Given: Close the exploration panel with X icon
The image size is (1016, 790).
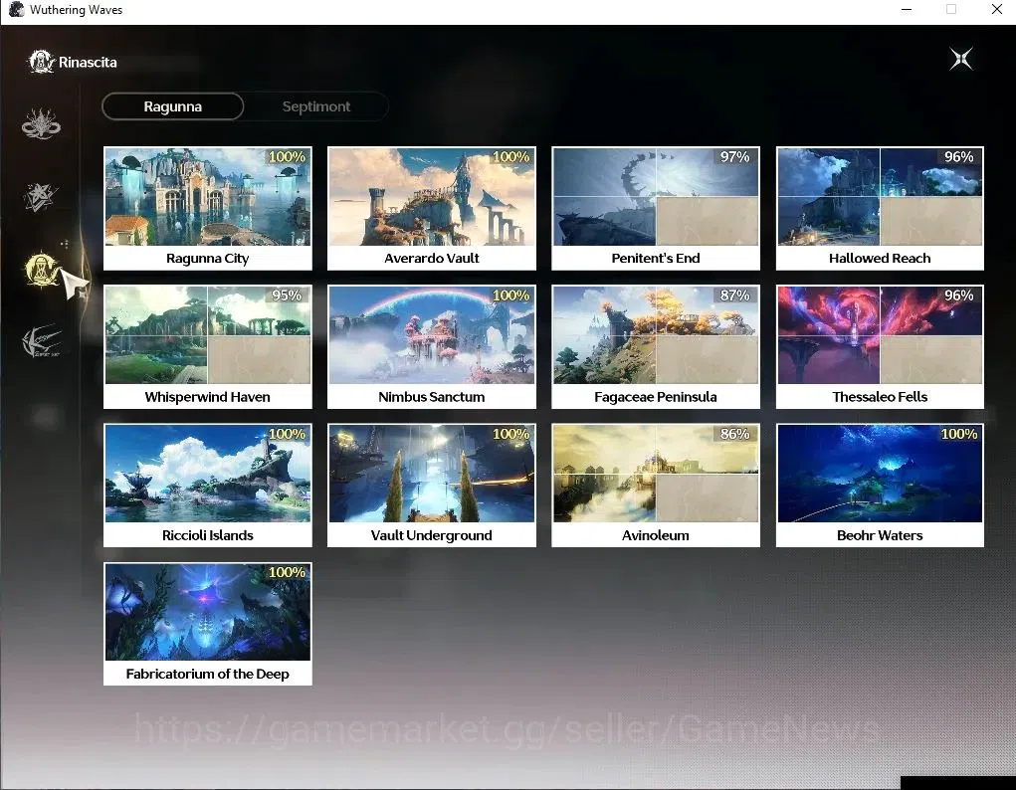Looking at the screenshot, I should (x=961, y=59).
